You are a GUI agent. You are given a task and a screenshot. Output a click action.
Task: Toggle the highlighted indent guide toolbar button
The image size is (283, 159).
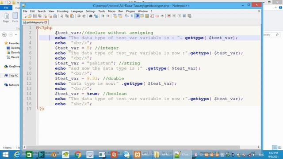tap(137, 16)
